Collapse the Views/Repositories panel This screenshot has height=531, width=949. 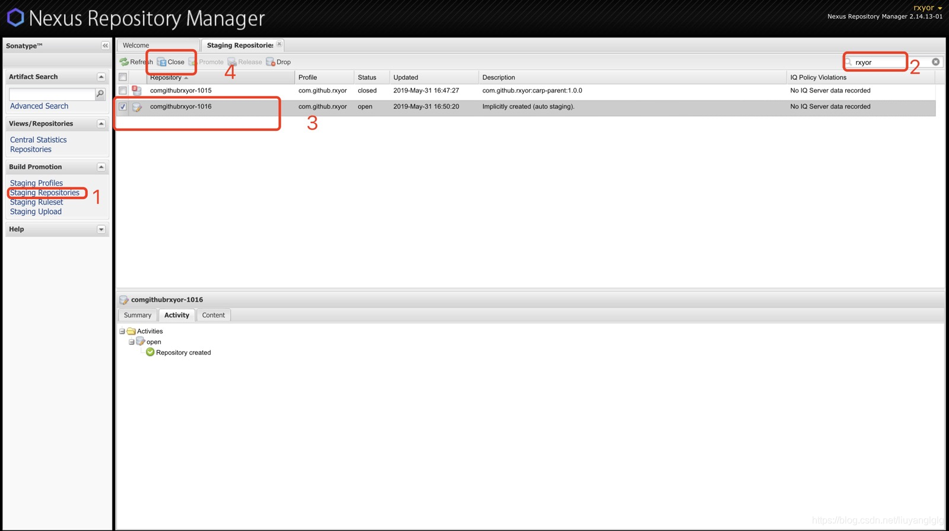101,124
